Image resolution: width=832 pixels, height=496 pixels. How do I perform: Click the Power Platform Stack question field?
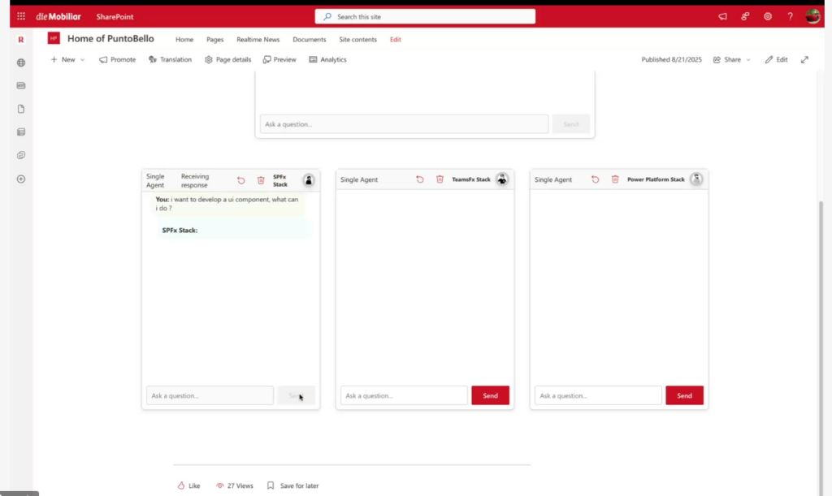(598, 395)
